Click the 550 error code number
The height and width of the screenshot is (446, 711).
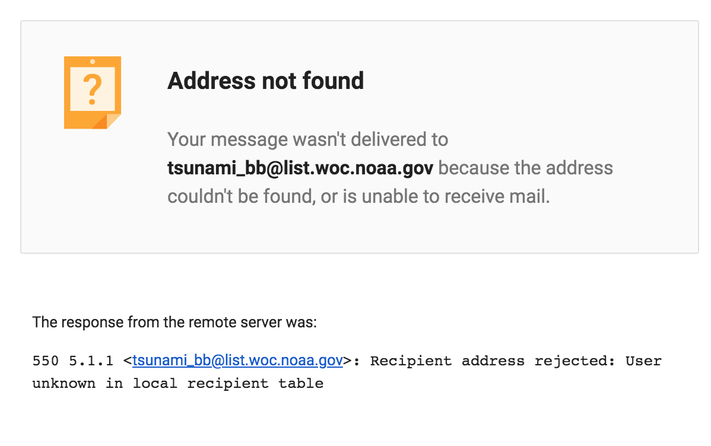pos(45,361)
